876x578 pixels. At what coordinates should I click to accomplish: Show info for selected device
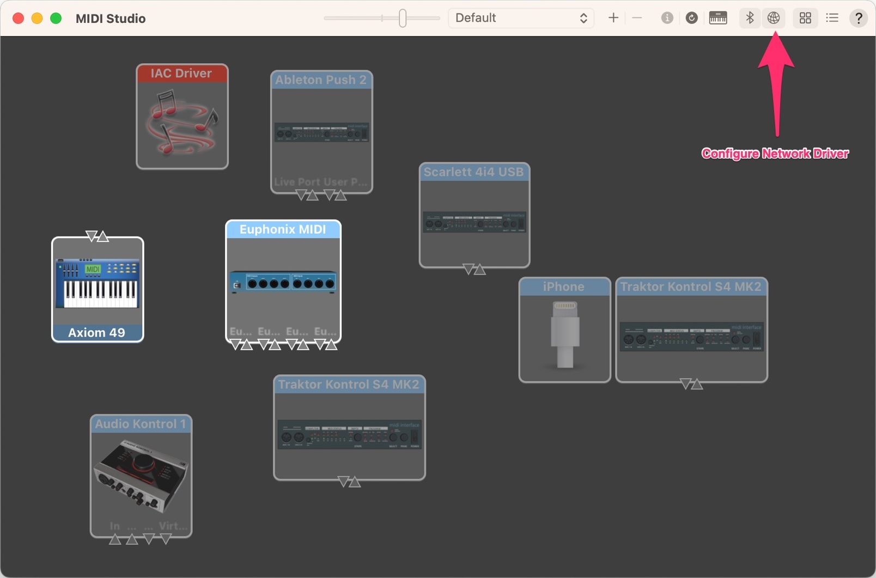click(667, 18)
